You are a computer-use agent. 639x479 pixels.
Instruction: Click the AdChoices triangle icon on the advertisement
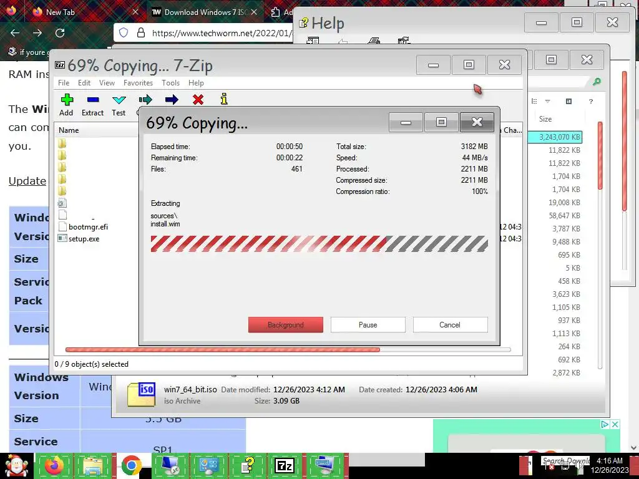pos(605,424)
